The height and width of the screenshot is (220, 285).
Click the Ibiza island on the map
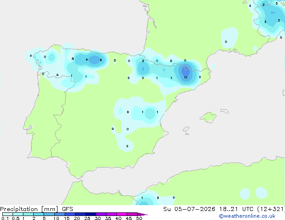tap(186, 129)
